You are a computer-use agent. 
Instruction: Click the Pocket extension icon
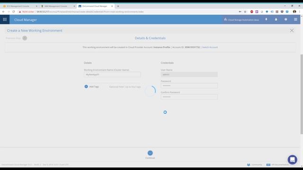282,12
